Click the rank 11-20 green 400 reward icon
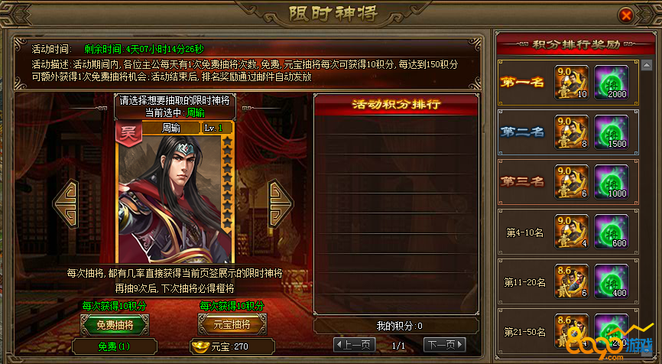662x364 pixels. [x=612, y=281]
